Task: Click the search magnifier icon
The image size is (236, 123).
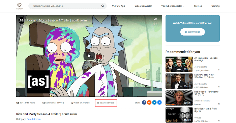Action: coord(102,6)
